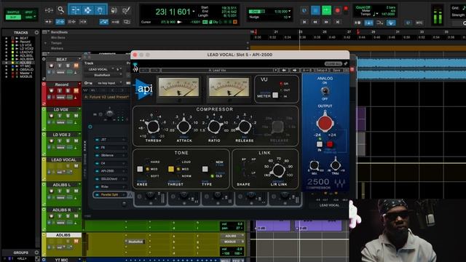Click the pin icon in plugin window
The image size is (466, 262).
tap(346, 64)
